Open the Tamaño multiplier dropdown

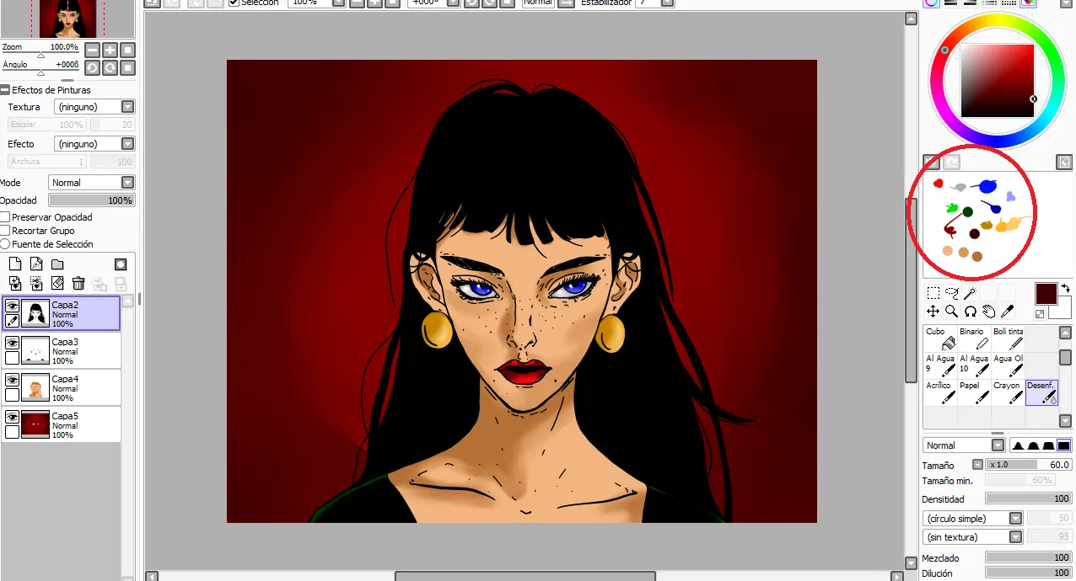point(978,465)
